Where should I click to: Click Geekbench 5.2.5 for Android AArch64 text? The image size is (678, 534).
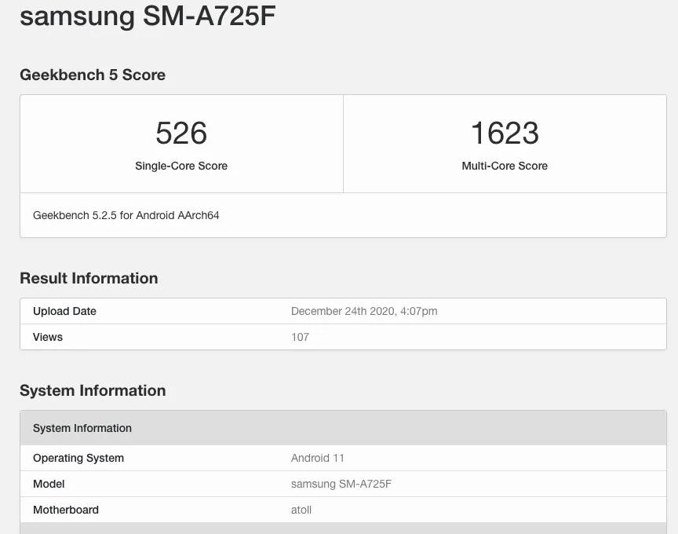pos(126,215)
